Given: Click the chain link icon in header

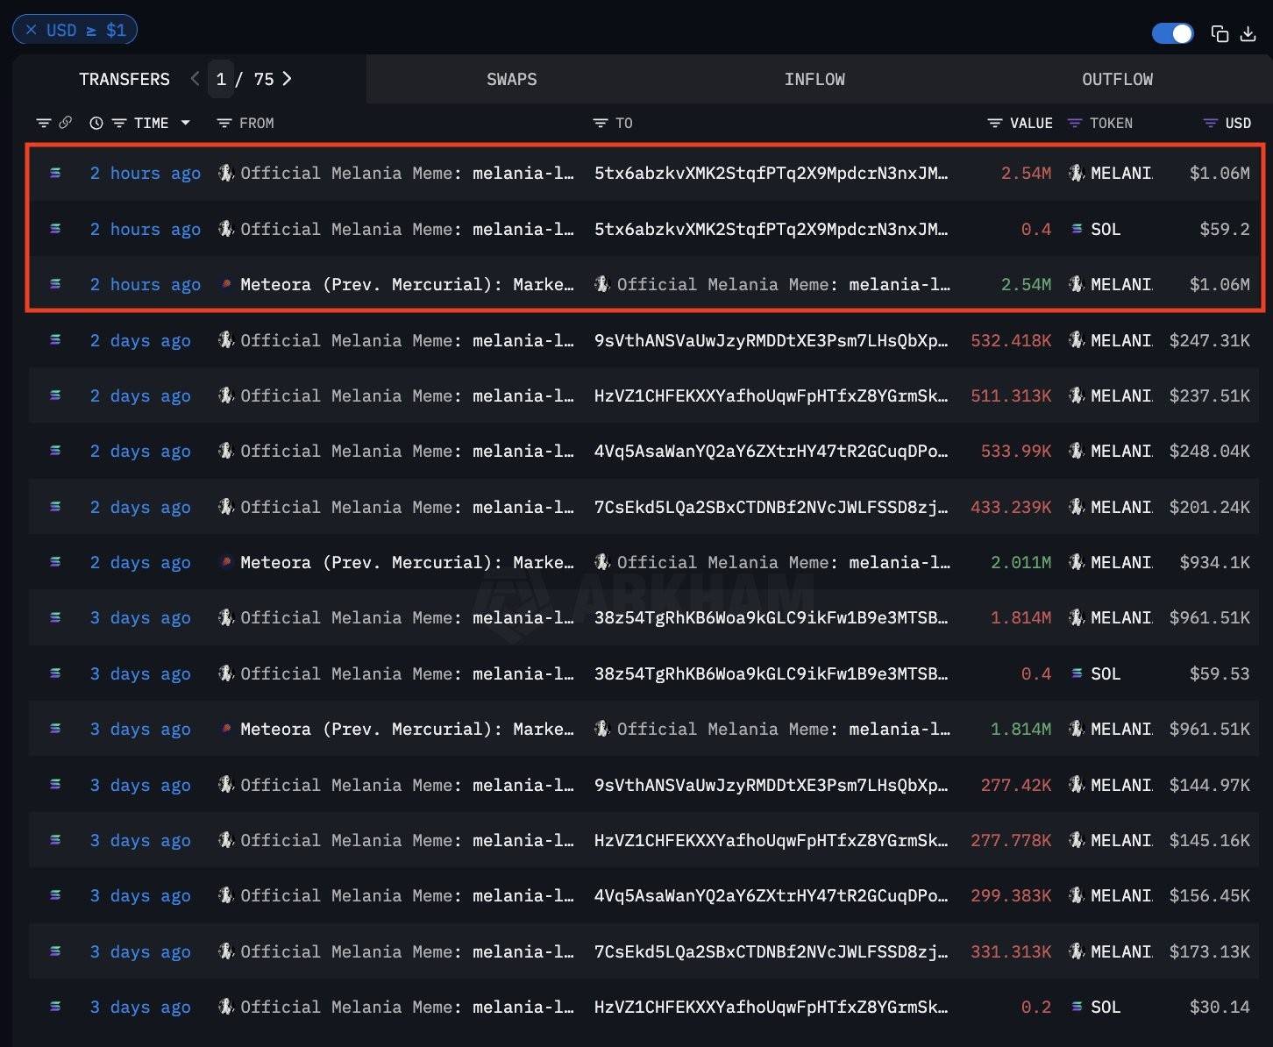Looking at the screenshot, I should coord(65,123).
